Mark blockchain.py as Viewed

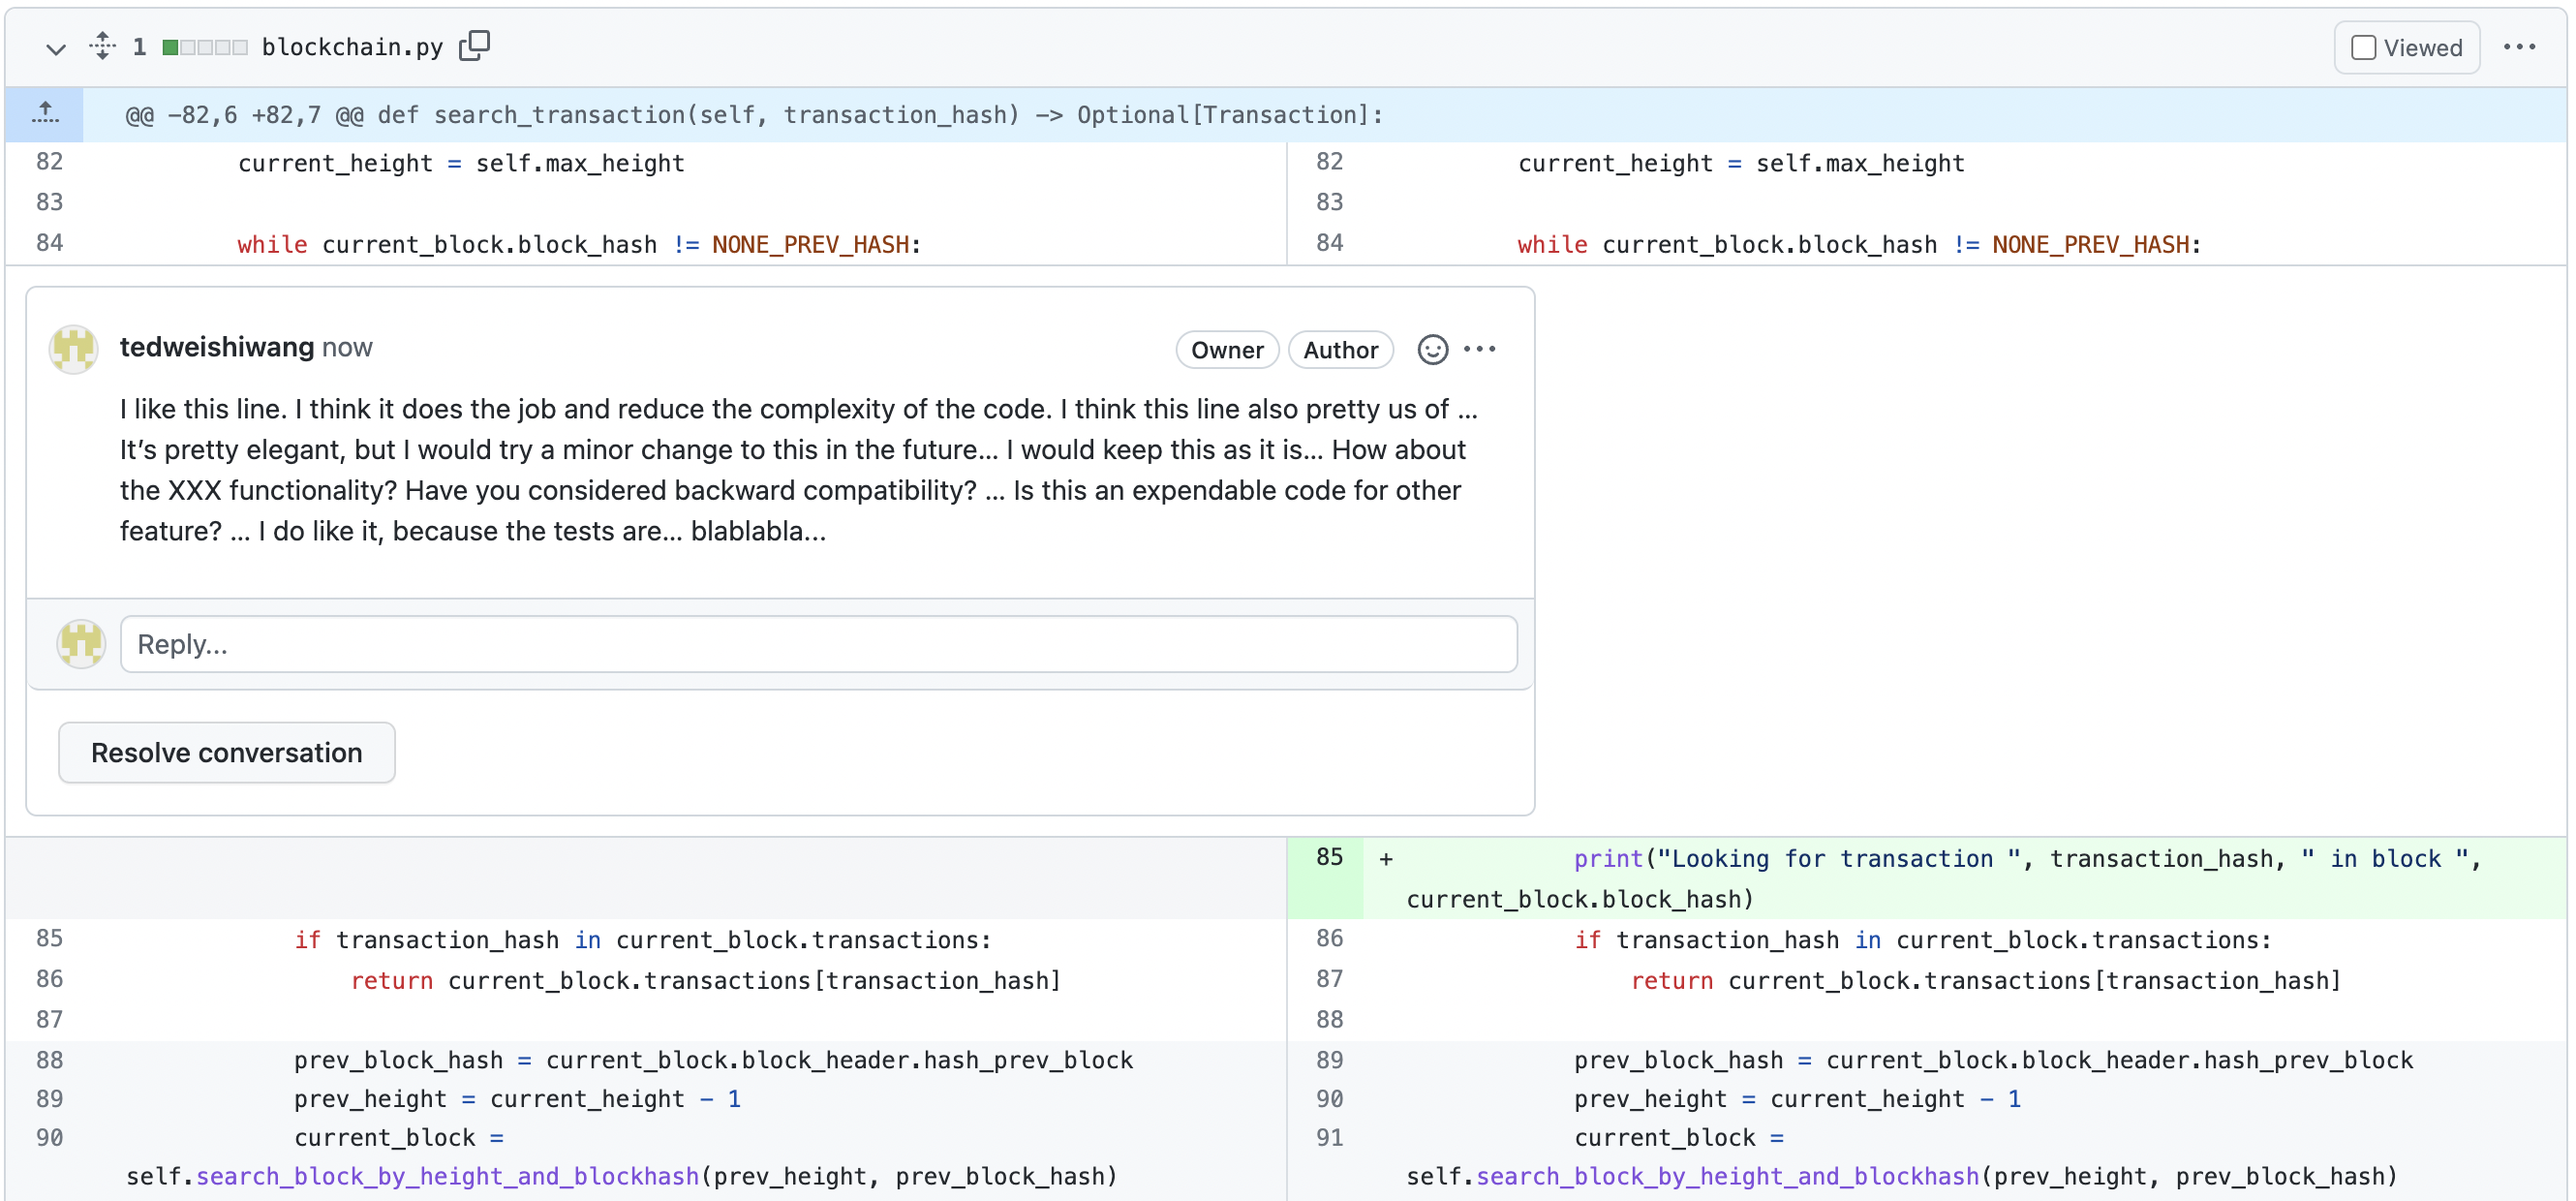(2406, 48)
